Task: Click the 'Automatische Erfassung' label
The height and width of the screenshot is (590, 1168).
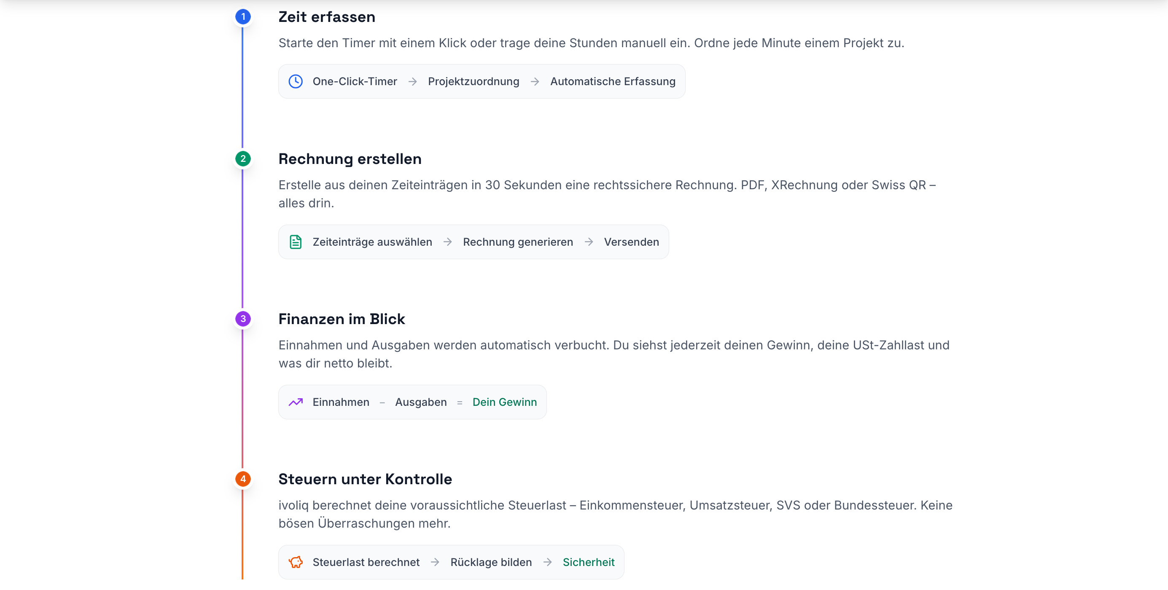Action: (613, 82)
